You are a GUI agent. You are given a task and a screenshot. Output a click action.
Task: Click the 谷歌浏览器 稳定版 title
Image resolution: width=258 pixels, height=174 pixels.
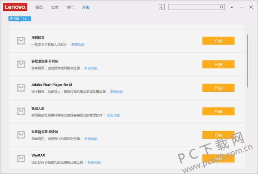pos(45,132)
